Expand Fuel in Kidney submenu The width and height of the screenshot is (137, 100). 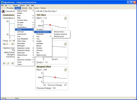click(43, 37)
